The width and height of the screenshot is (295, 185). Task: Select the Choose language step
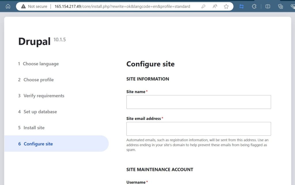(41, 64)
